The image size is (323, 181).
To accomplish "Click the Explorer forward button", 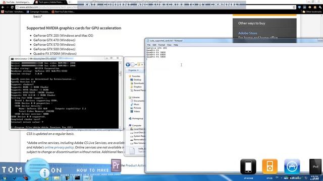I will click(x=133, y=65).
